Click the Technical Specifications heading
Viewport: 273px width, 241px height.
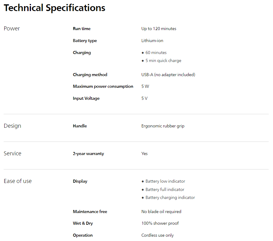click(54, 8)
